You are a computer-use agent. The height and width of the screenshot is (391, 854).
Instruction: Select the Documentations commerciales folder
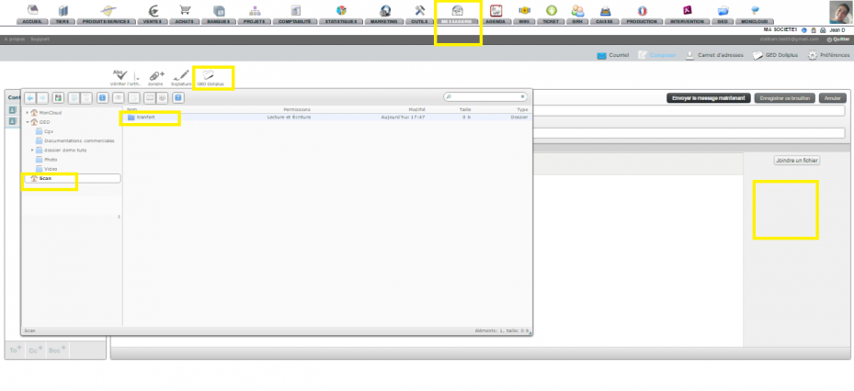[79, 140]
